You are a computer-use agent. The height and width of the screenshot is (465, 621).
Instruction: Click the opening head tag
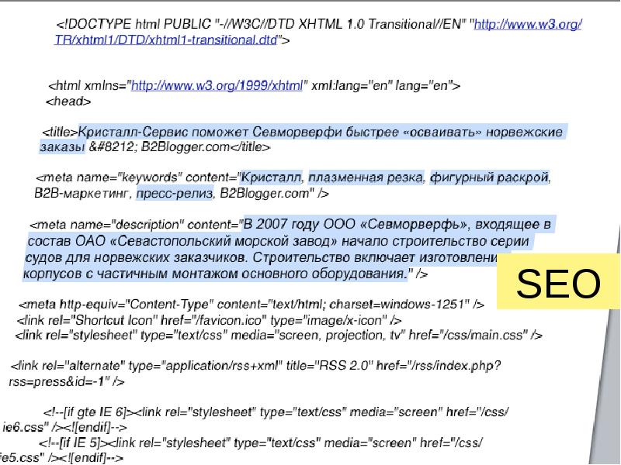[69, 102]
